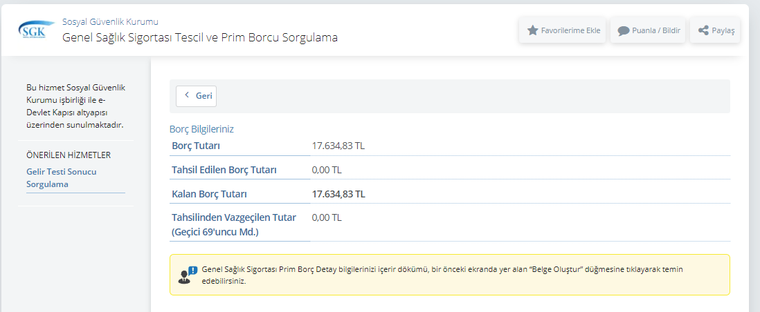
Task: Click the Borç Bilgileriniz section heading
Action: click(202, 128)
